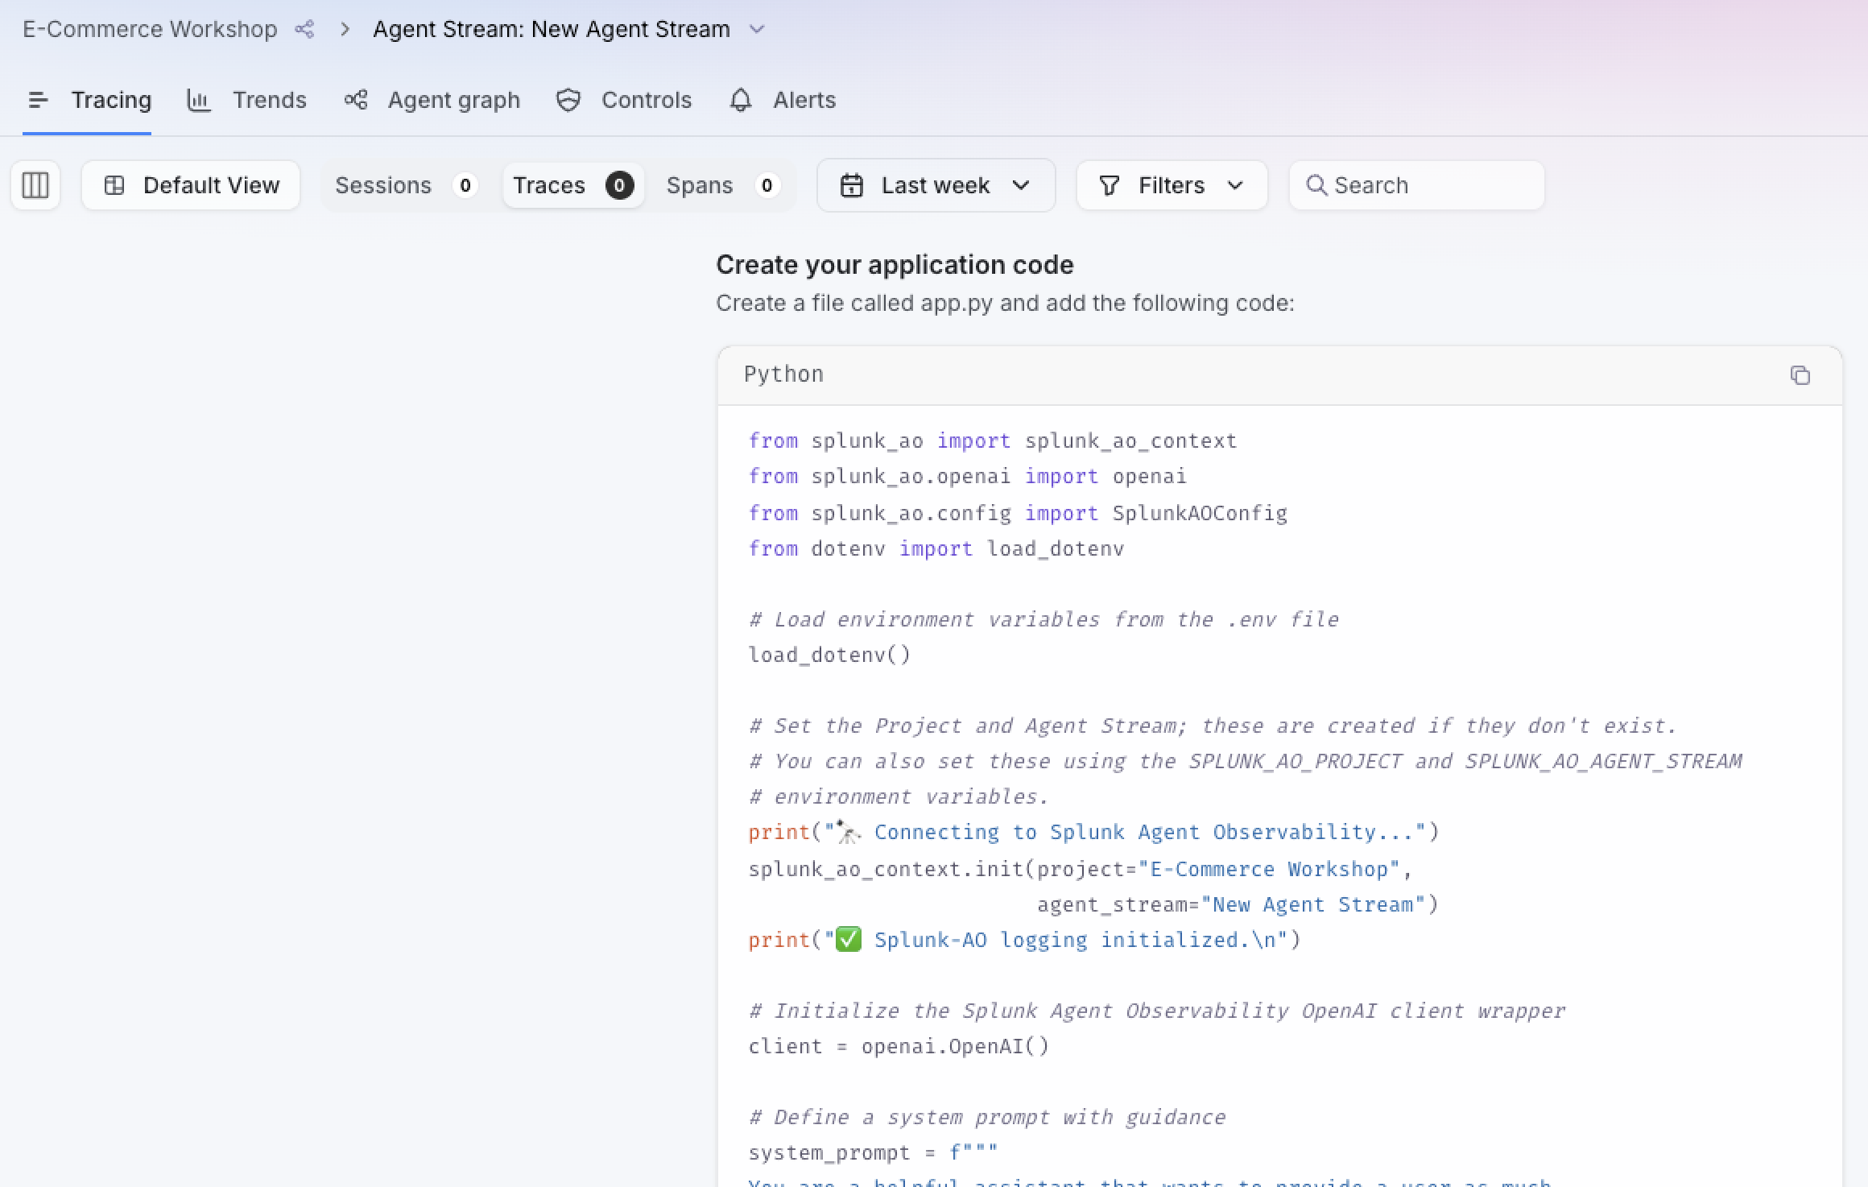This screenshot has width=1868, height=1187.
Task: Select the Sessions segment
Action: pos(407,185)
